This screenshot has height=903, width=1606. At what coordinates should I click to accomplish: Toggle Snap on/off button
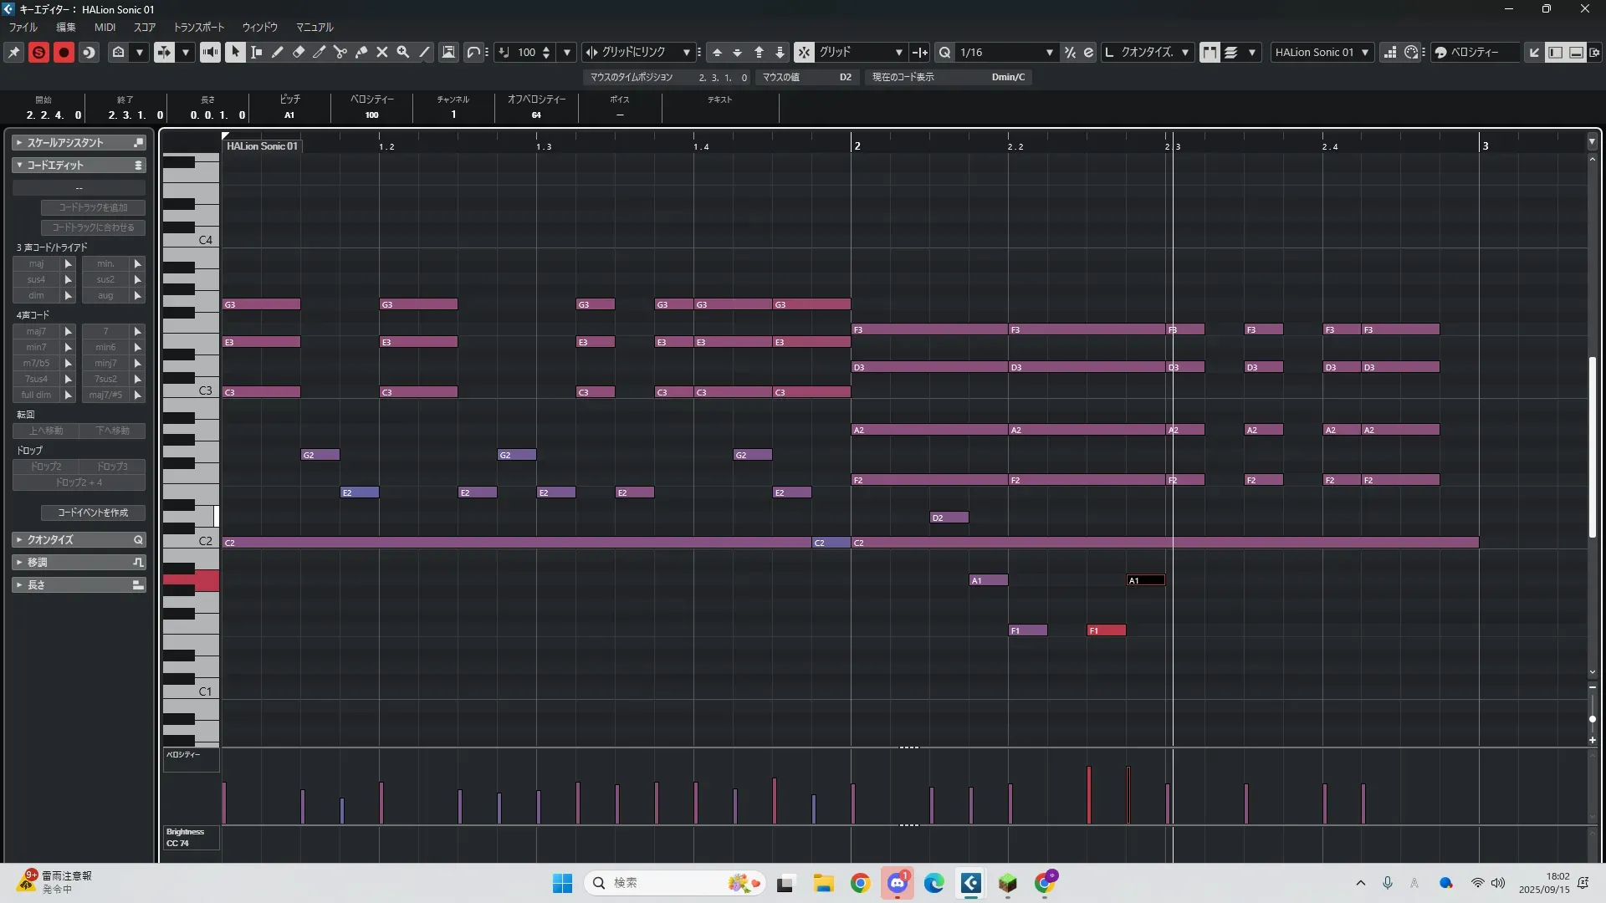[x=803, y=52]
